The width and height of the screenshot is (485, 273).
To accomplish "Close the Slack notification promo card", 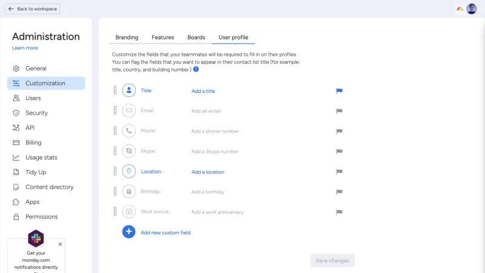I will point(60,244).
